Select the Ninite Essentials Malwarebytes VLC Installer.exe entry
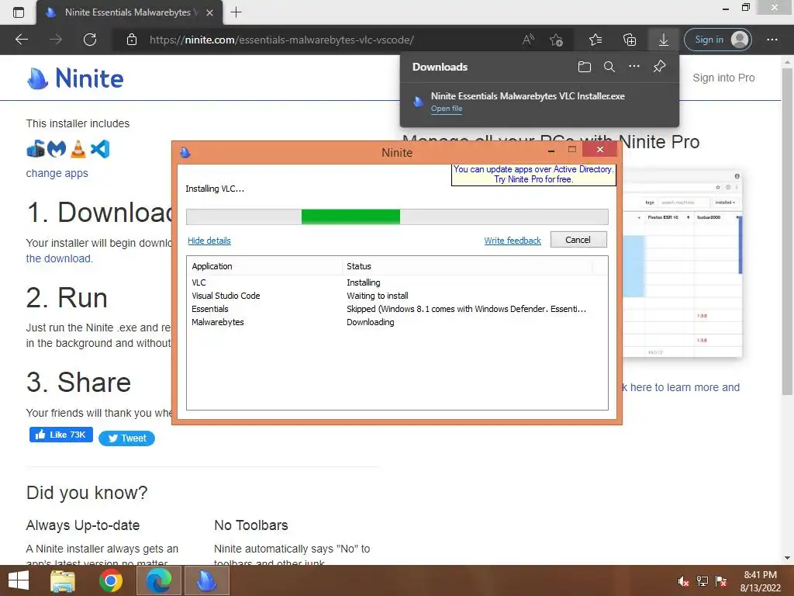Screen dimensions: 794x596 [x=540, y=102]
